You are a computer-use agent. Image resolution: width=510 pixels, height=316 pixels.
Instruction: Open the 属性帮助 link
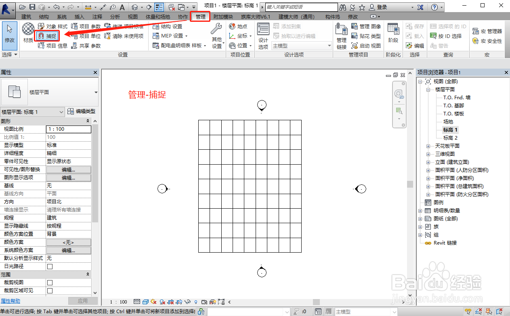click(x=10, y=301)
